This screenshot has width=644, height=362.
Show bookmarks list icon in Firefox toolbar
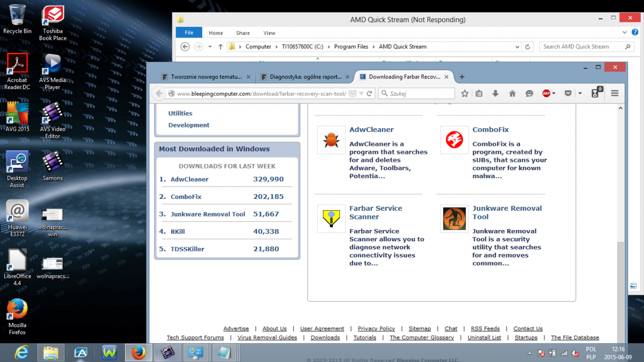point(479,93)
